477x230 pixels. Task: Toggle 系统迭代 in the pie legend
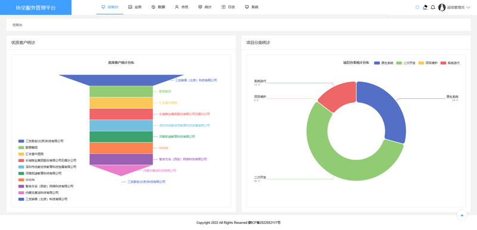(450, 63)
